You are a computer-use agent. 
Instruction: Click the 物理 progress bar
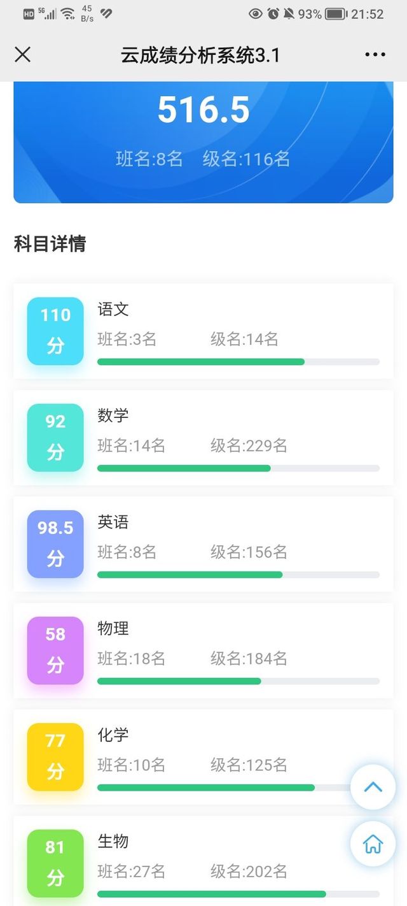tap(238, 681)
